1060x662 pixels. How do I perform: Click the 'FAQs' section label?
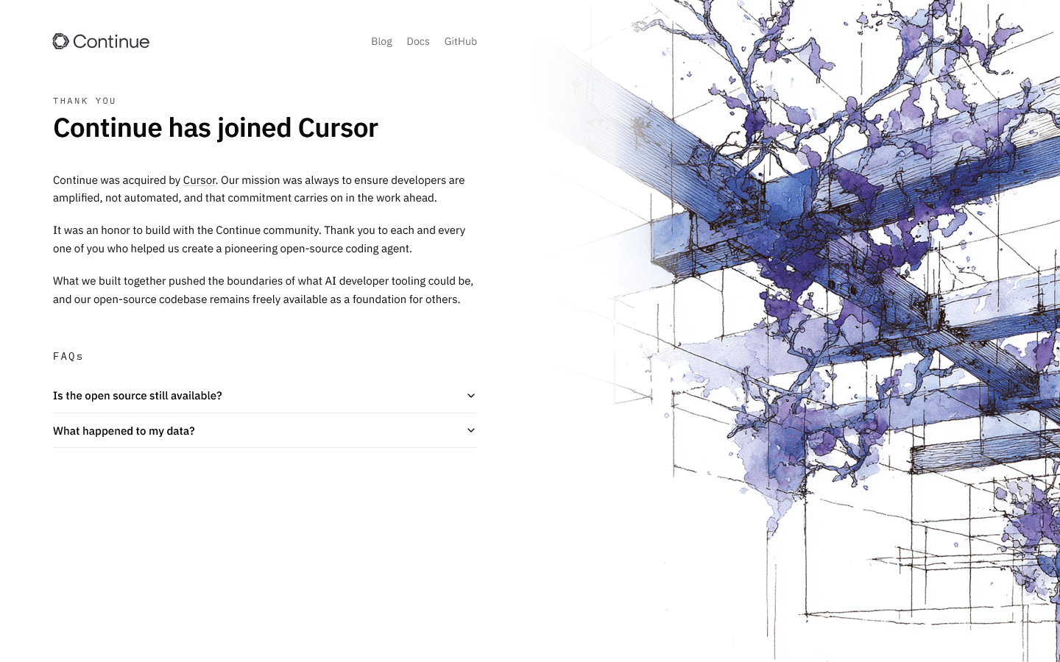point(68,356)
